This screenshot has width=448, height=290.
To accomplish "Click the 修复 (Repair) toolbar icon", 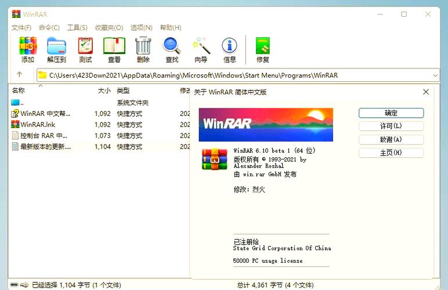I will [x=262, y=46].
